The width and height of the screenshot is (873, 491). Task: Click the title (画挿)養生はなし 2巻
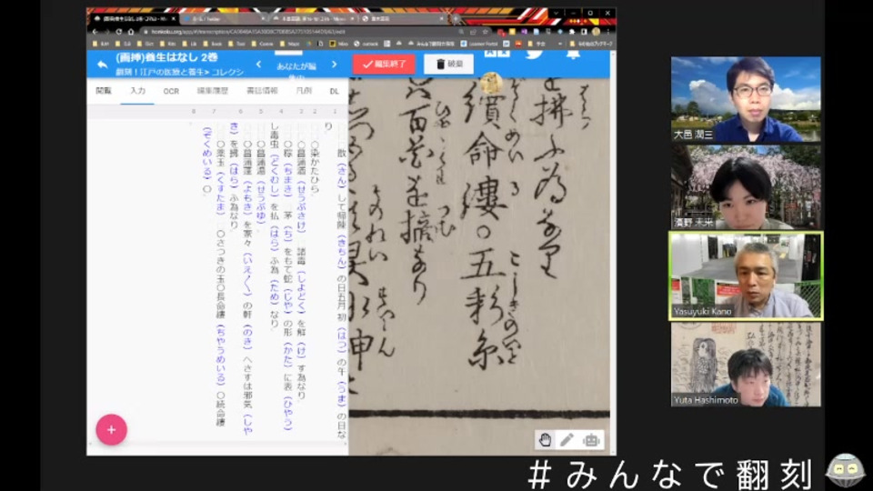[x=166, y=57]
